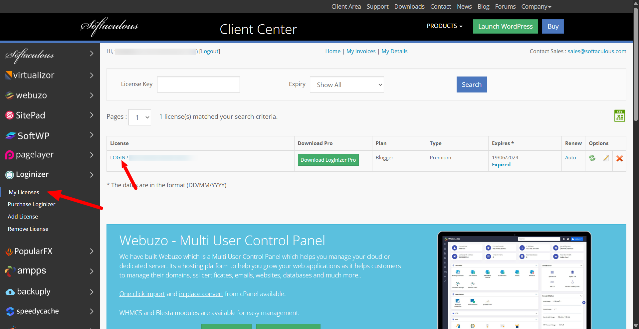Expand the Pagelayer sidebar section
This screenshot has width=639, height=329.
[x=92, y=155]
